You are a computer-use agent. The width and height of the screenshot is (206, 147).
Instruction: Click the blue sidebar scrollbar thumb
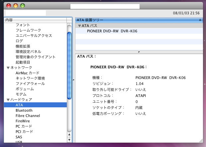tap(69, 66)
